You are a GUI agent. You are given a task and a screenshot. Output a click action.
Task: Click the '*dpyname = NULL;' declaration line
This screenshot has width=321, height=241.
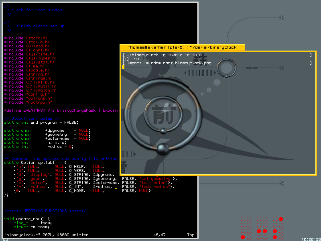point(47,130)
